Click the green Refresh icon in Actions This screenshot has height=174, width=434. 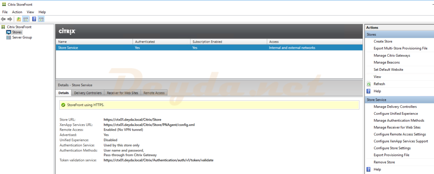tap(369, 84)
